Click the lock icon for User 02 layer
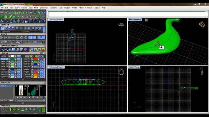Viewport: 209px width, 117px height. click(39, 61)
